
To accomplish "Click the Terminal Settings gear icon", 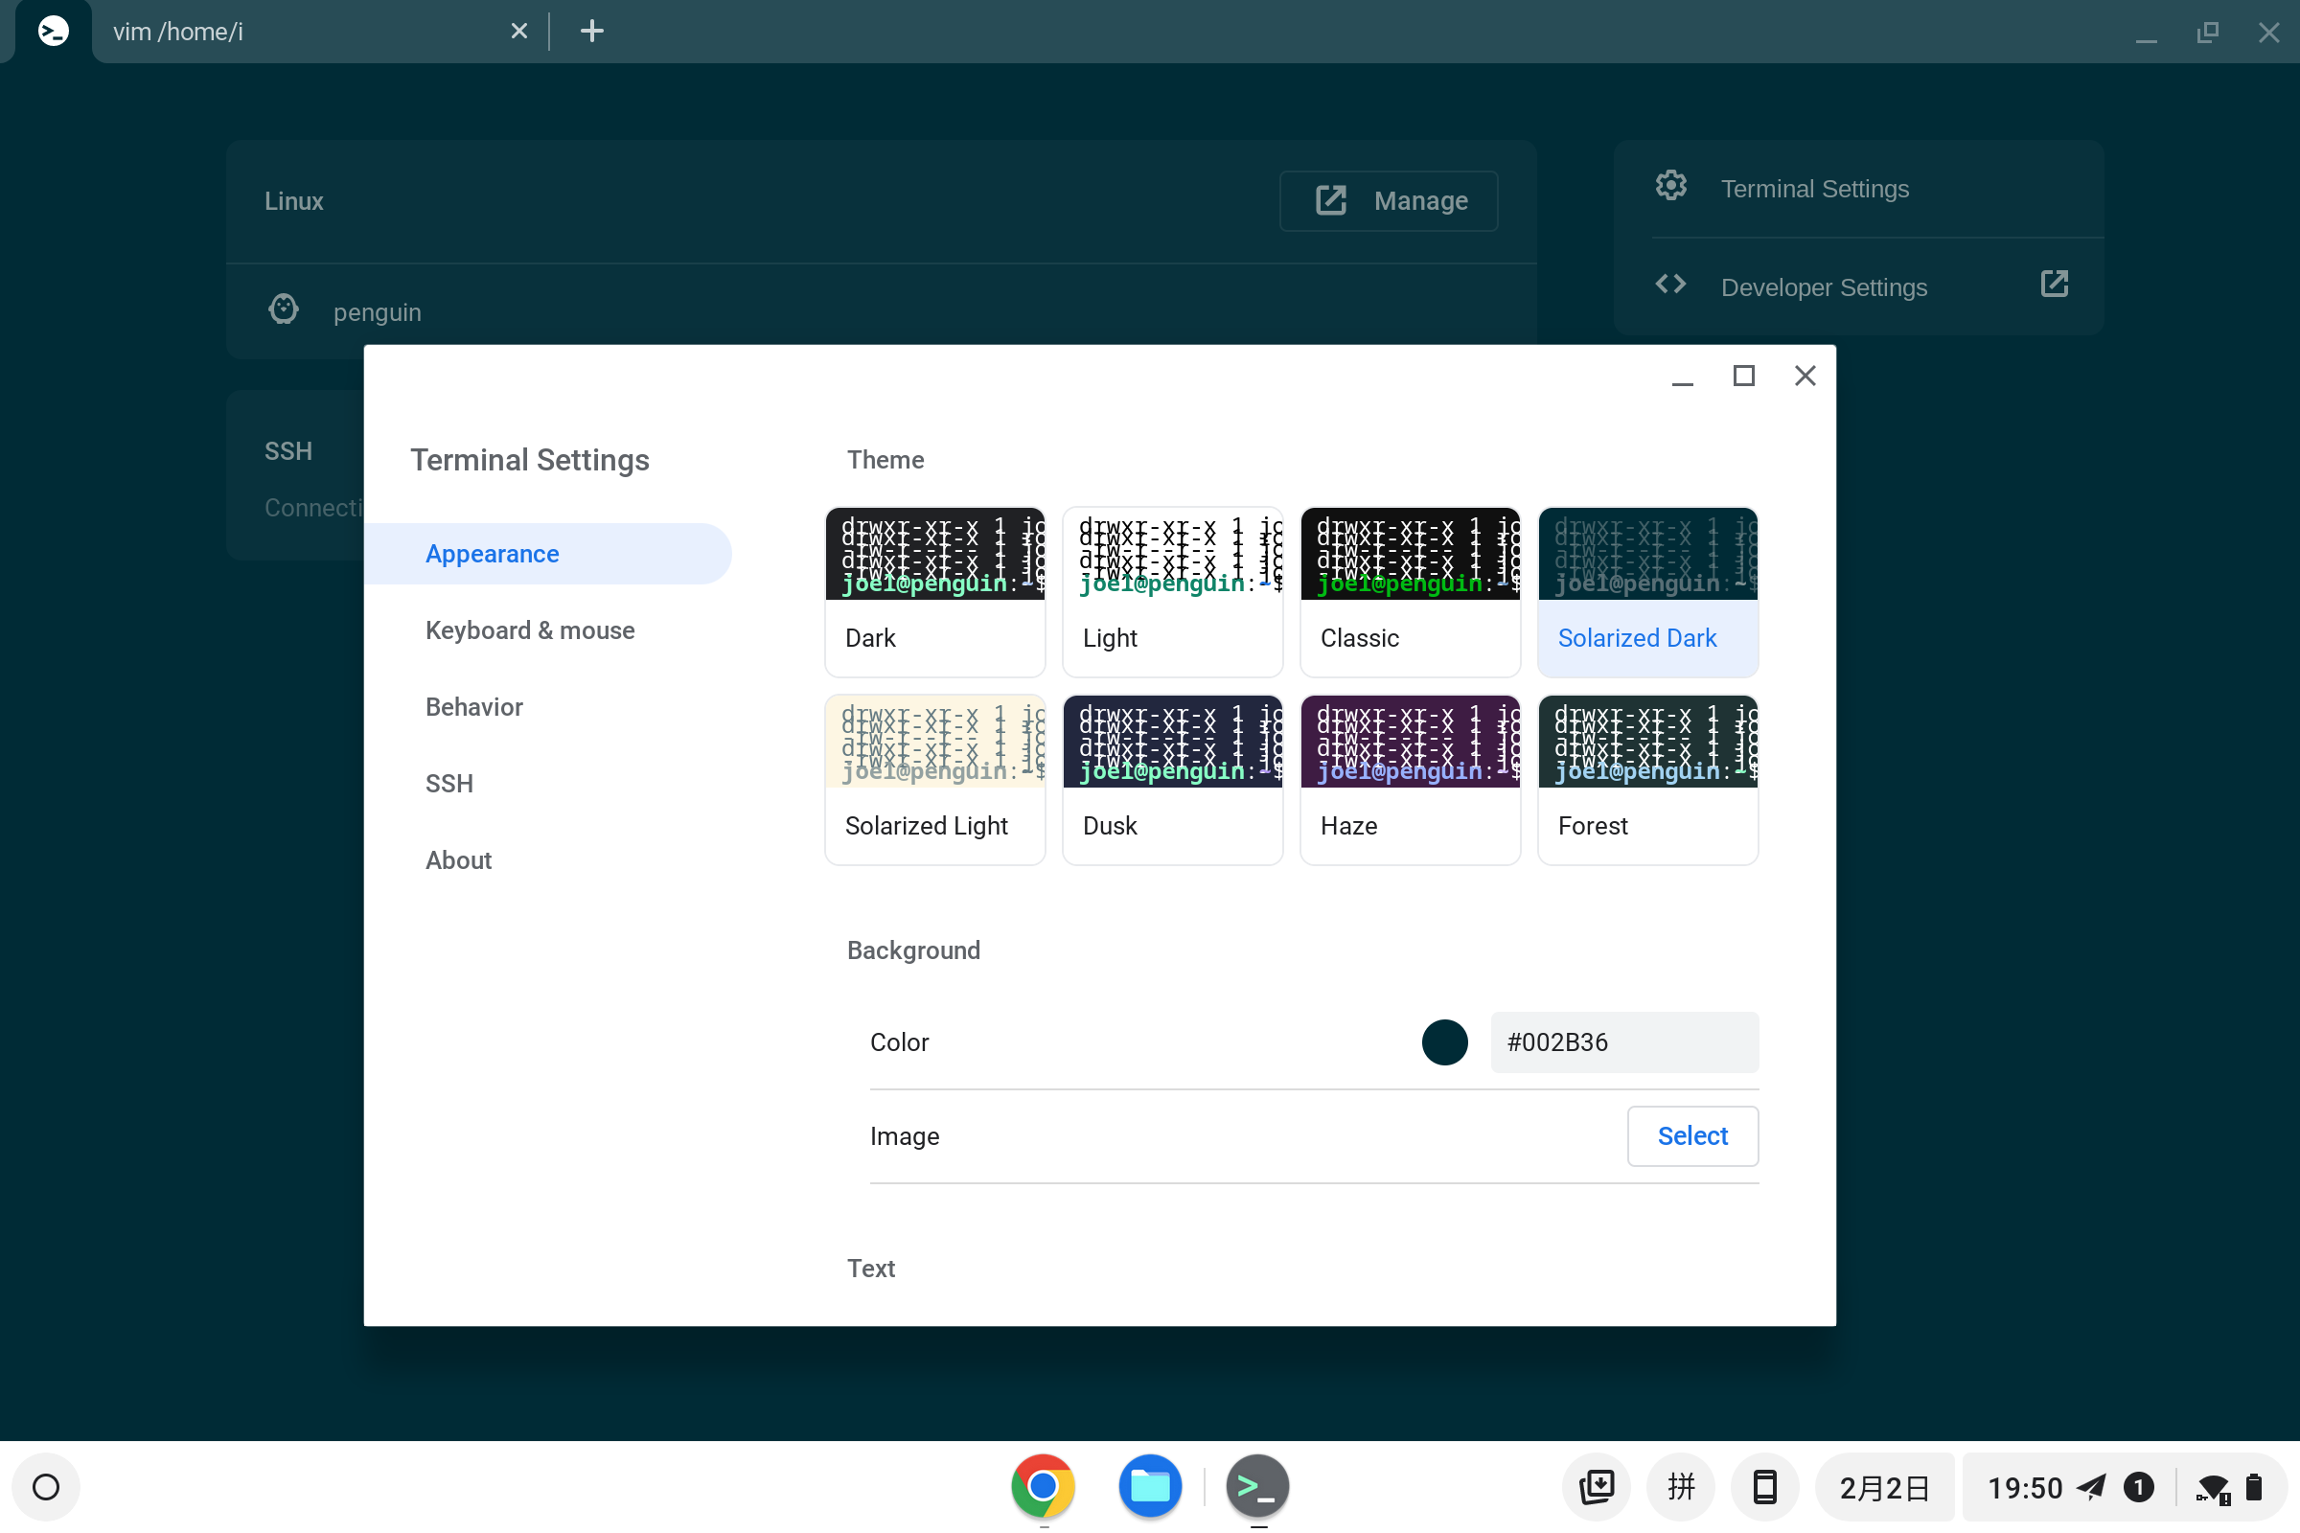I will (1670, 186).
